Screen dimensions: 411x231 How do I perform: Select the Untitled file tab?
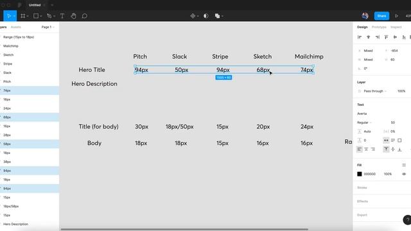[x=35, y=5]
